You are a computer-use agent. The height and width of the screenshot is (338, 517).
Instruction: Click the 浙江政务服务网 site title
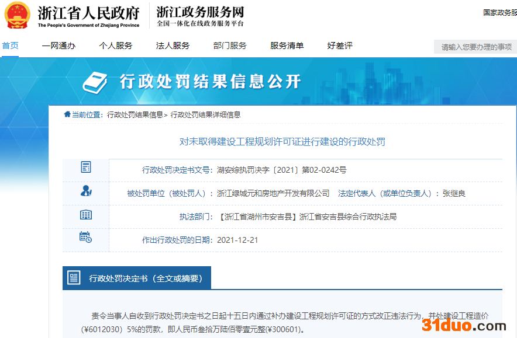point(200,12)
